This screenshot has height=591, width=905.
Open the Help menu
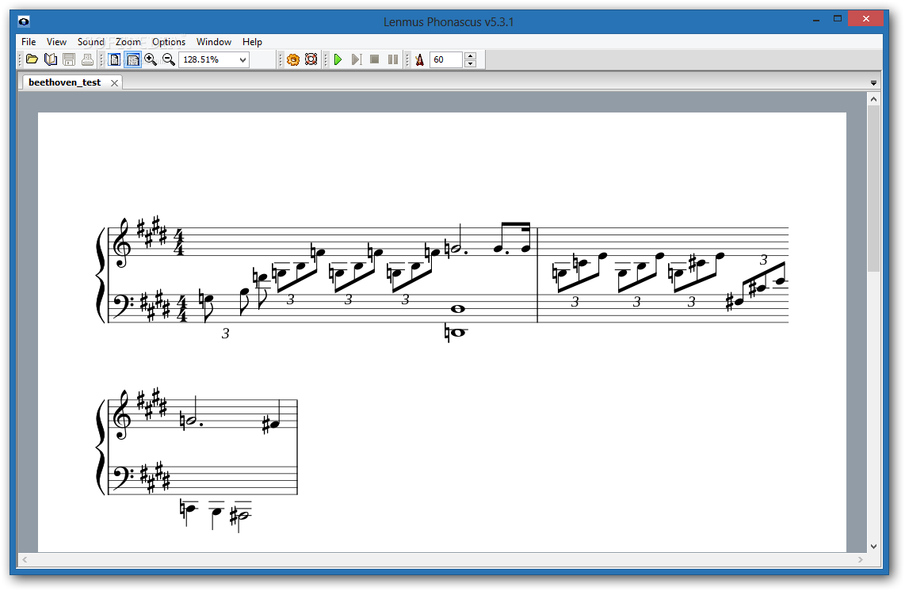click(x=252, y=41)
